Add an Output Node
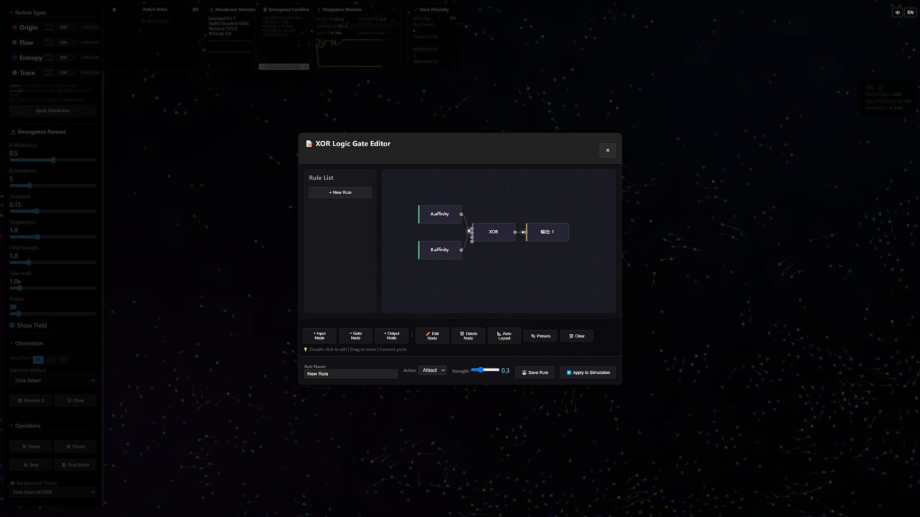Viewport: 920px width, 517px height. tap(391, 336)
